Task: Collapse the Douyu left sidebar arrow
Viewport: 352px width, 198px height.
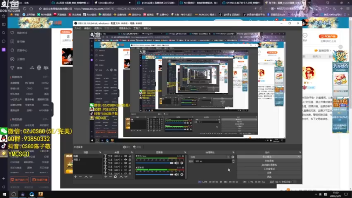Action: point(52,110)
